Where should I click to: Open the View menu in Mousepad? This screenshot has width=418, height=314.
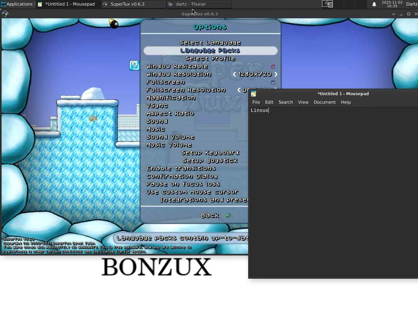[303, 102]
